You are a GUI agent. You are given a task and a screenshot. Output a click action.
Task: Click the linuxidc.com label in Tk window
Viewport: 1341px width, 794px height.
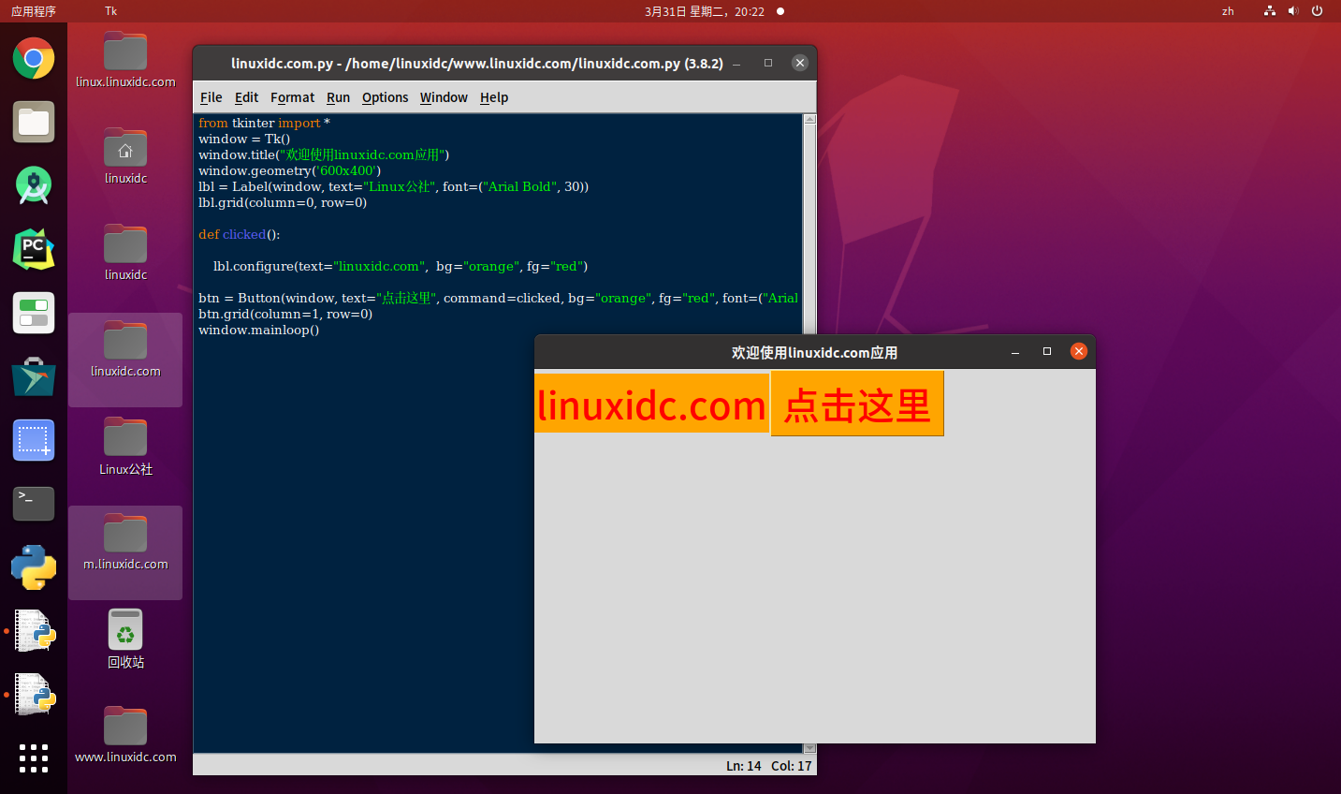tap(651, 404)
